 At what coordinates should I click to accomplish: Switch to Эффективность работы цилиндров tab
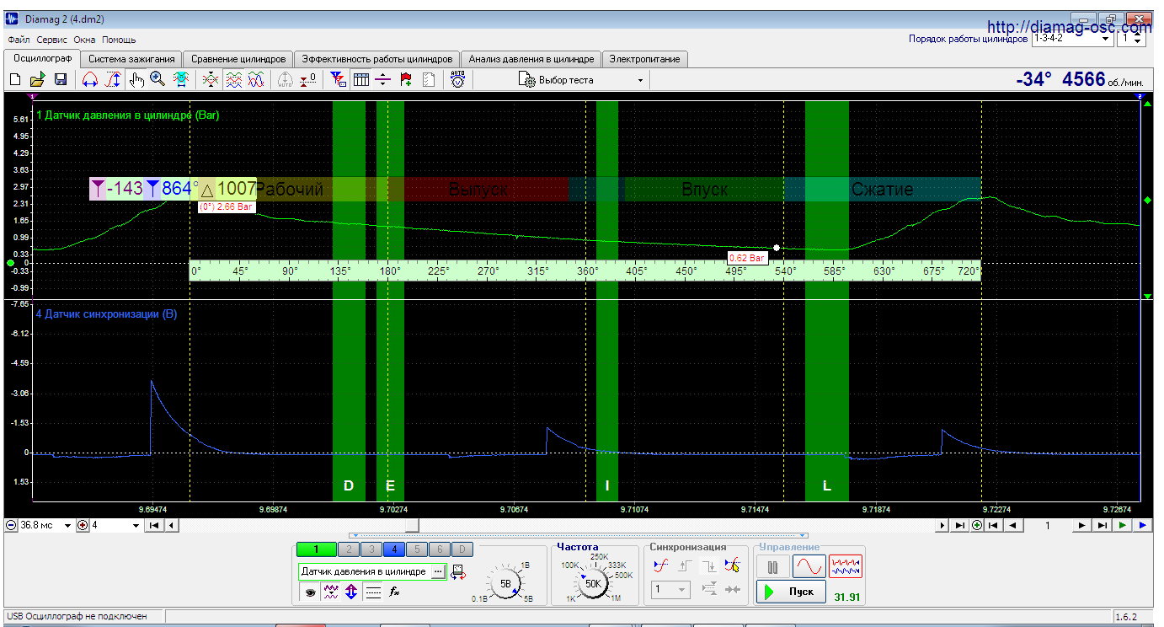(377, 59)
